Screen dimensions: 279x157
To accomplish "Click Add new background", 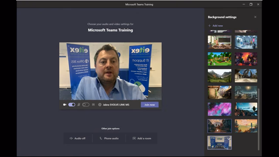I will pyautogui.click(x=215, y=26).
